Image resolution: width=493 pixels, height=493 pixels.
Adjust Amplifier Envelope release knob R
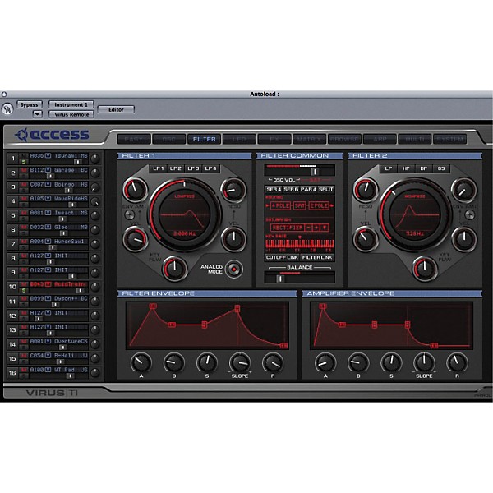[457, 362]
